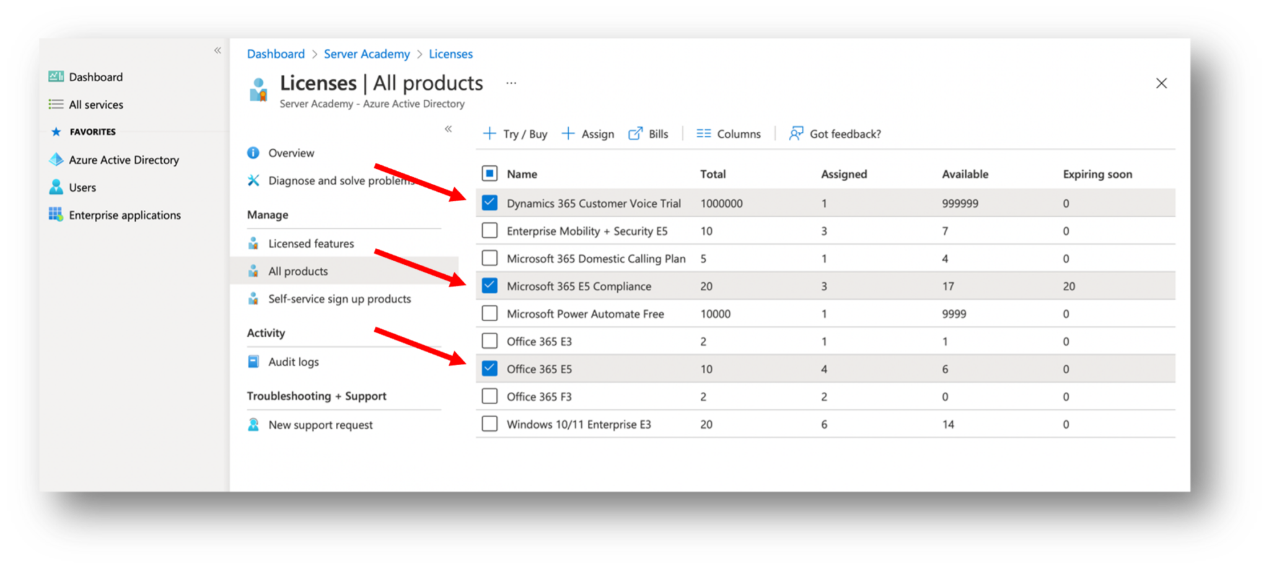The width and height of the screenshot is (1269, 570).
Task: Select the Audit logs icon
Action: pos(254,361)
